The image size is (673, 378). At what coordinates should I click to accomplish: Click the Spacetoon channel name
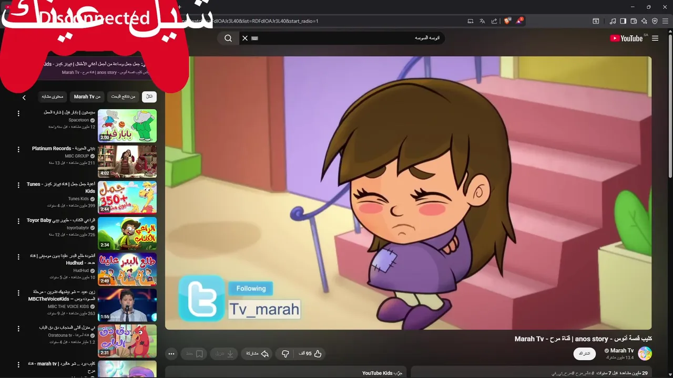[x=79, y=120]
